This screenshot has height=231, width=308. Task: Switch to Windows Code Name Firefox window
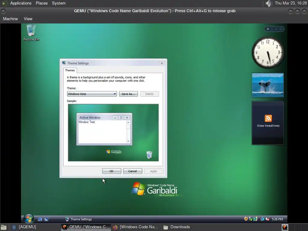click(136, 227)
